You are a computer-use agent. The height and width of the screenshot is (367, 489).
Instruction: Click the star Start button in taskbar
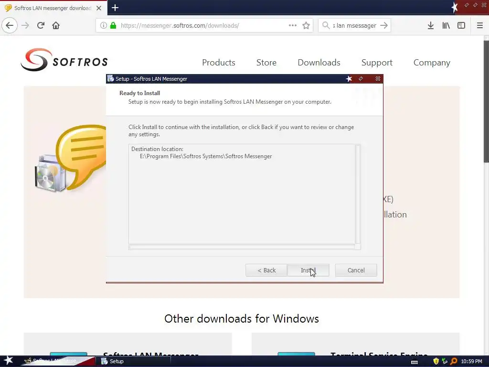click(8, 361)
